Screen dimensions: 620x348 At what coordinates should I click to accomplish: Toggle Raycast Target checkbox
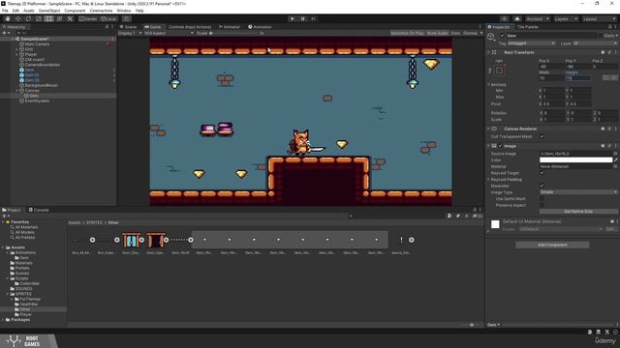pyautogui.click(x=542, y=173)
